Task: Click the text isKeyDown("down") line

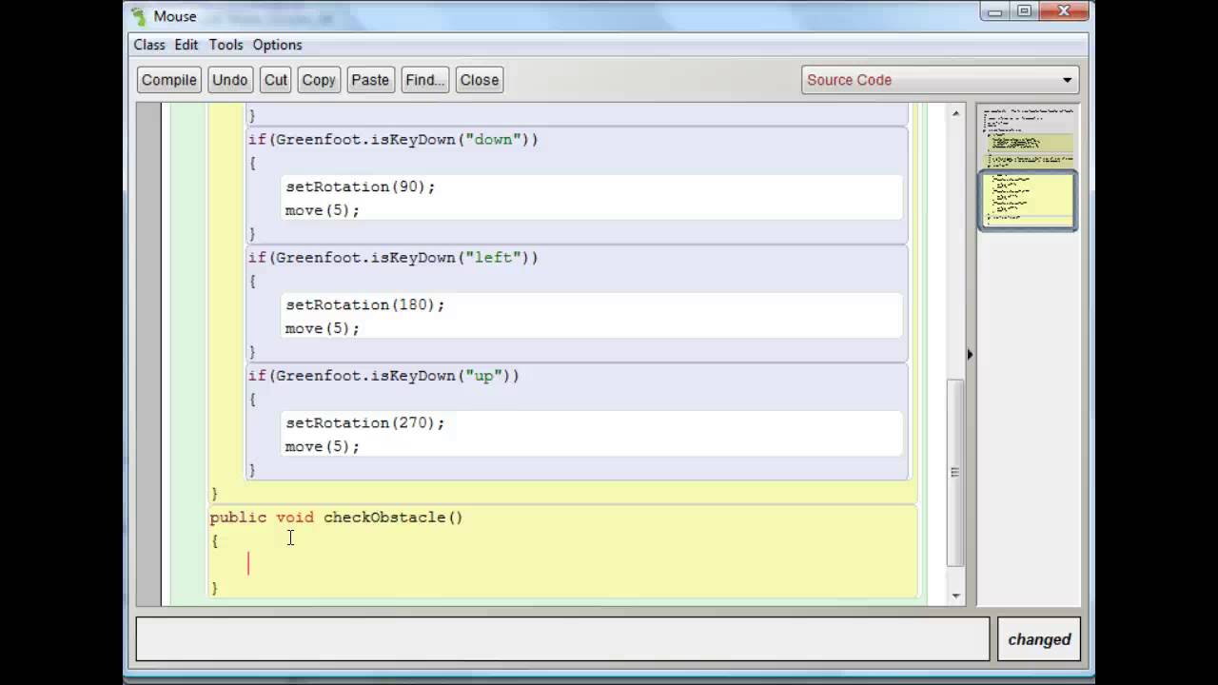Action: (393, 139)
